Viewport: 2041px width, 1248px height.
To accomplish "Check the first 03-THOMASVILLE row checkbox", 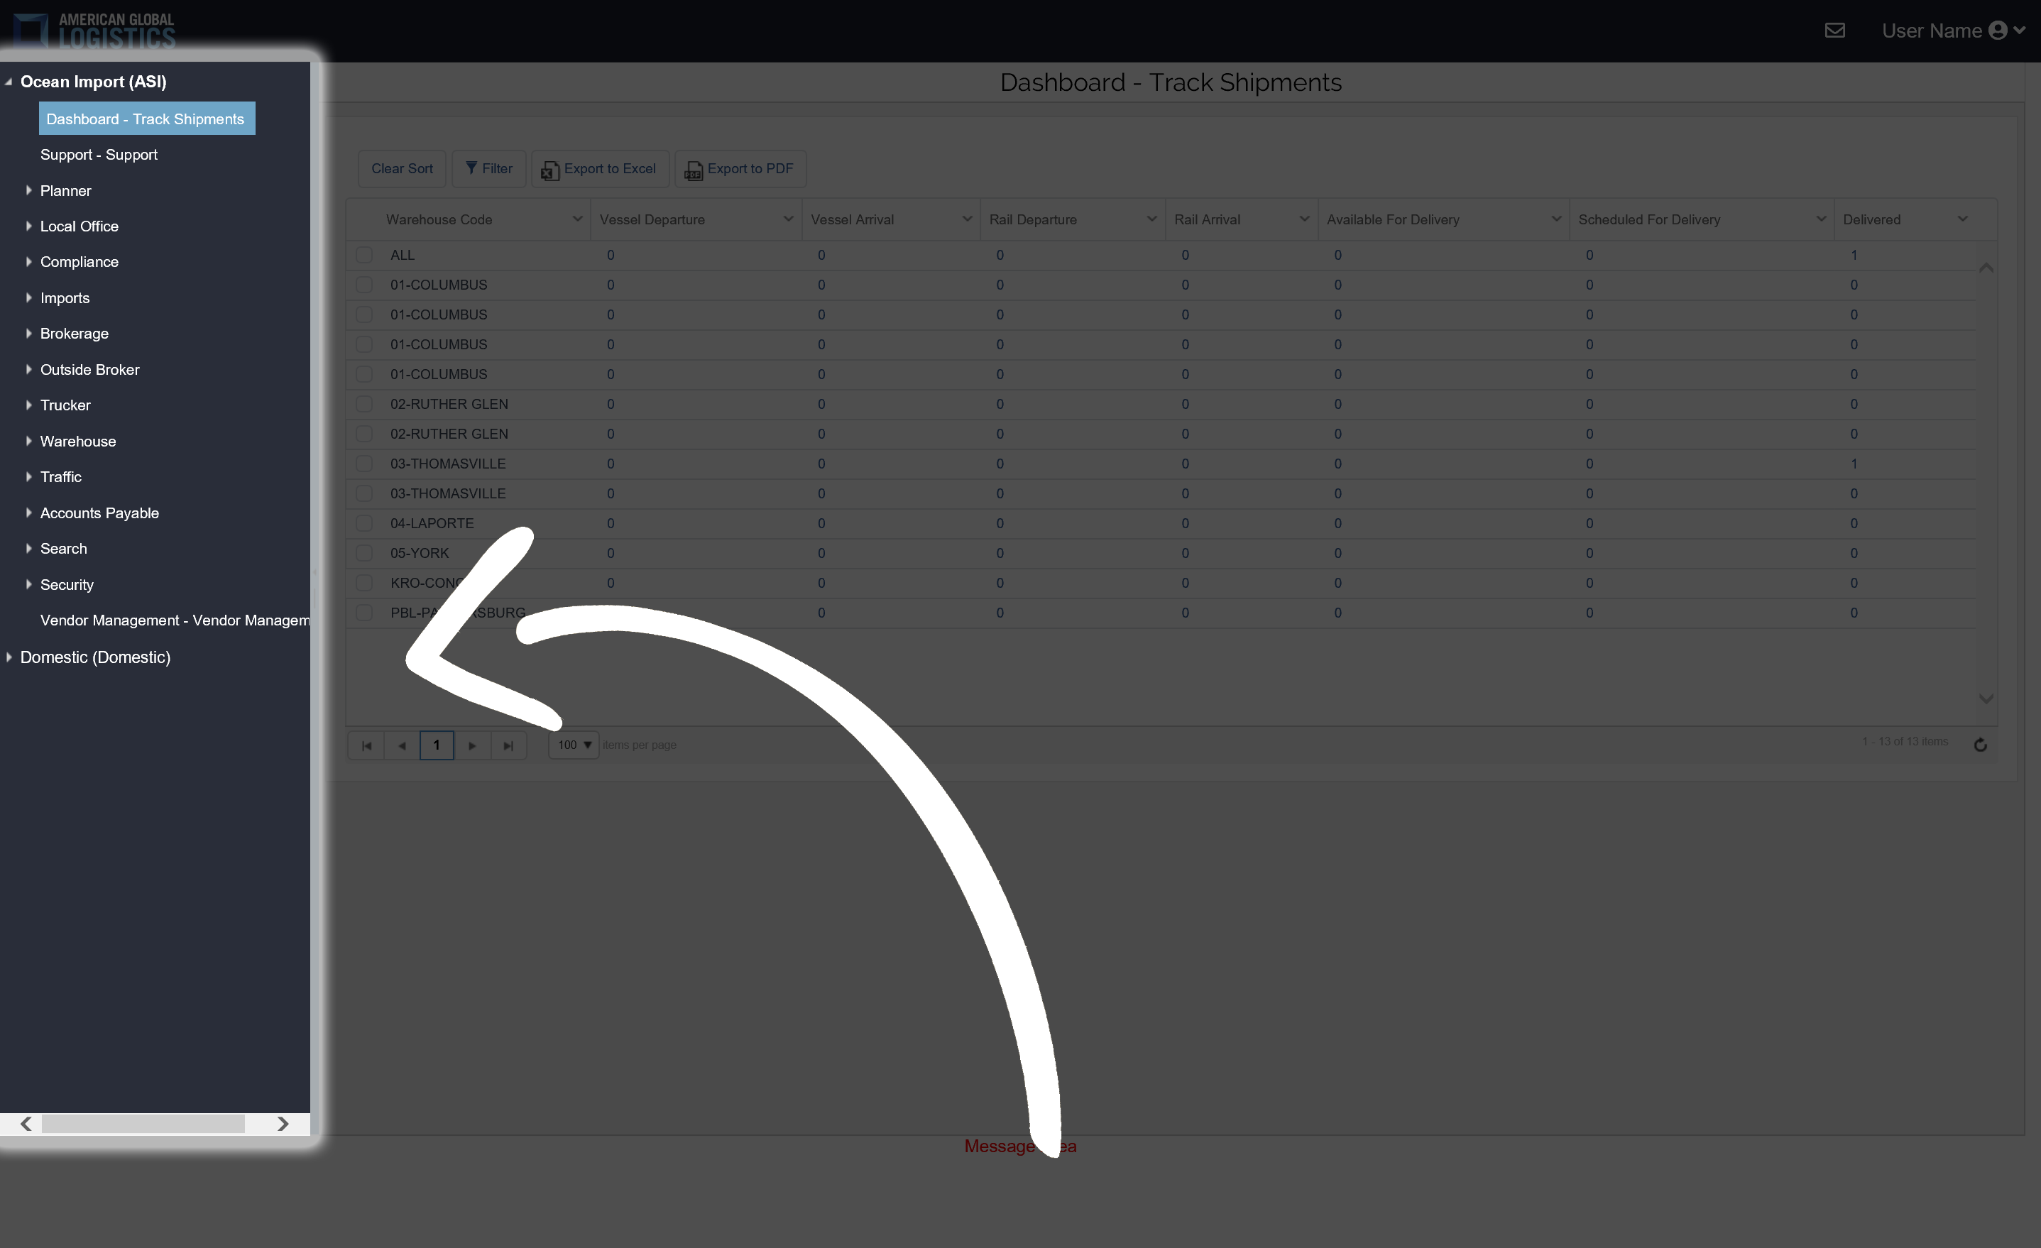I will [363, 464].
